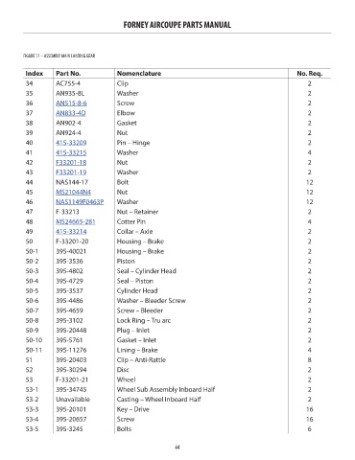Click the Forney Aircoupe Parts Manual title
Screen dimensions: 355x460
[x=177, y=25]
